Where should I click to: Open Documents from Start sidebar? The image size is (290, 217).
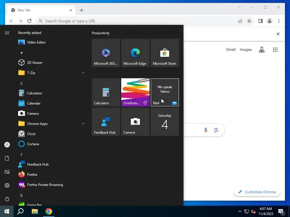click(7, 158)
